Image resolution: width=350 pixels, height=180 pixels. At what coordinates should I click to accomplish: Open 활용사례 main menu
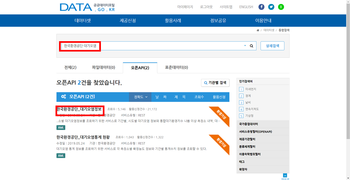coord(173,21)
